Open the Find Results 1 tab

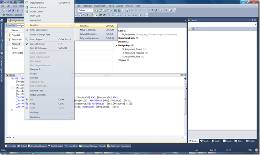click(x=55, y=146)
